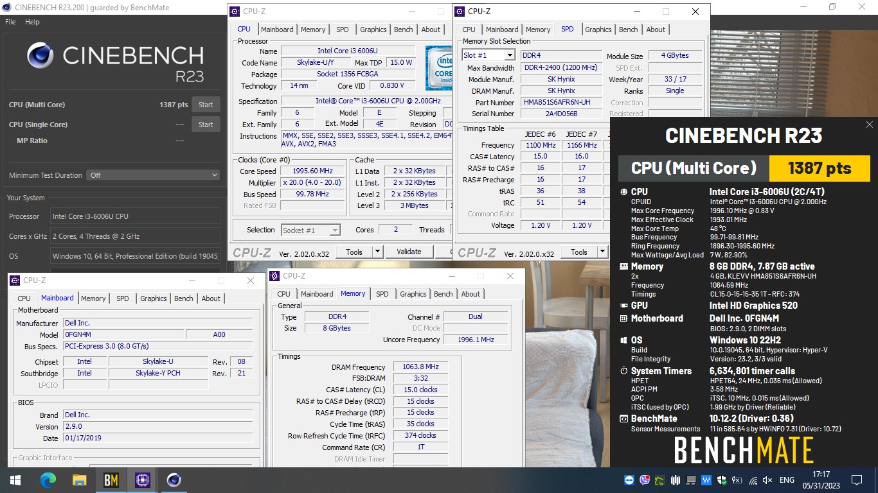The width and height of the screenshot is (878, 493).
Task: Select Graphics tab in the CPU-Z SPD window
Action: coord(598,30)
